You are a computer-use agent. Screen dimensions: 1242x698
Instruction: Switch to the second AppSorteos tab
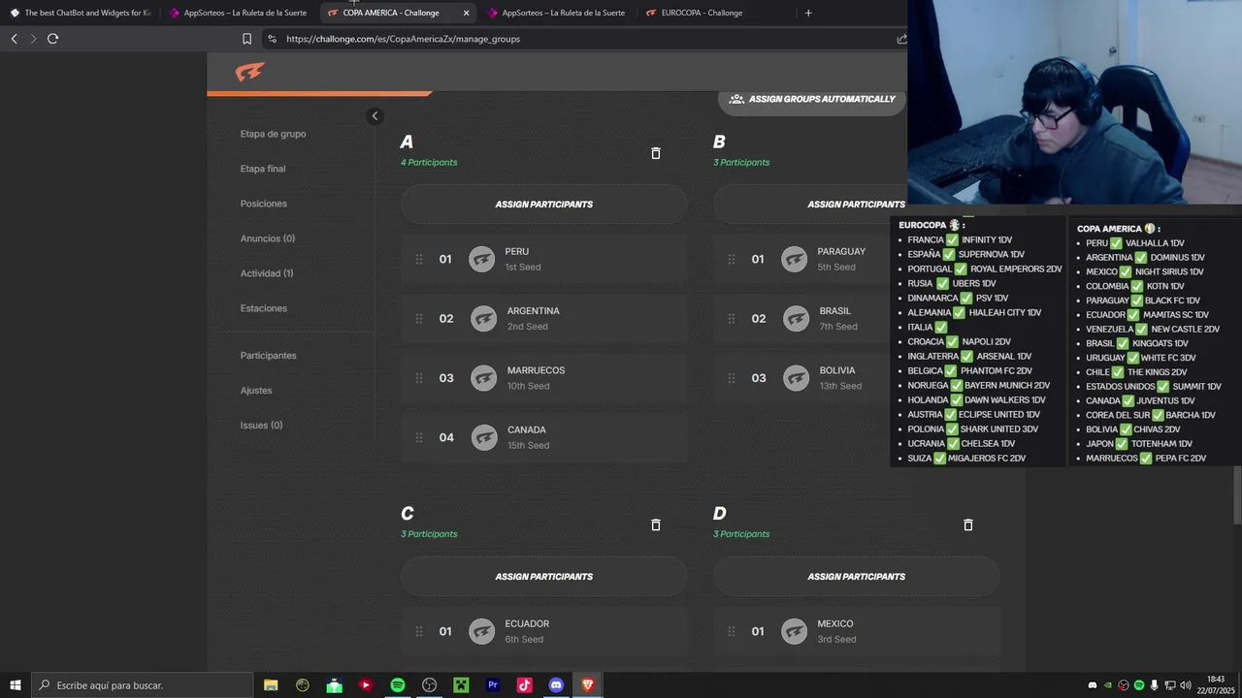tap(557, 13)
